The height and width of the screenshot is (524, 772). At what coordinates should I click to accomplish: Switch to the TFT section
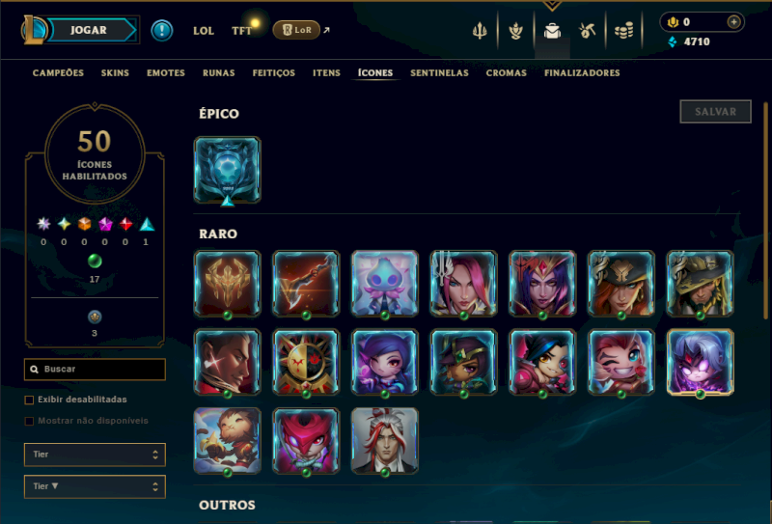pyautogui.click(x=241, y=31)
